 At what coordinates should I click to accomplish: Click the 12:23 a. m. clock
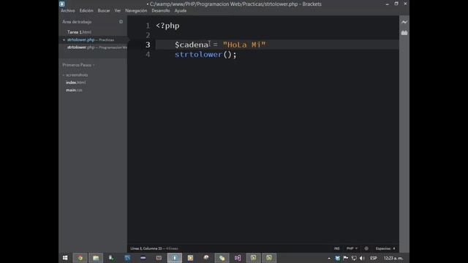pos(393,258)
